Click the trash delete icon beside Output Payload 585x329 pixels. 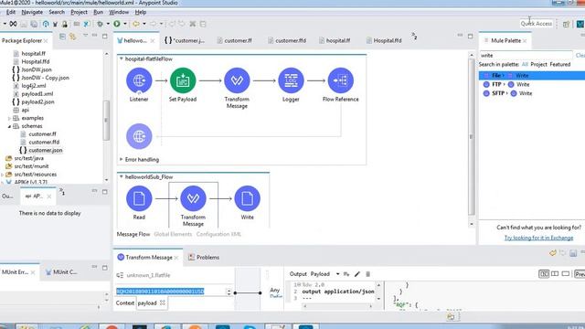(367, 274)
